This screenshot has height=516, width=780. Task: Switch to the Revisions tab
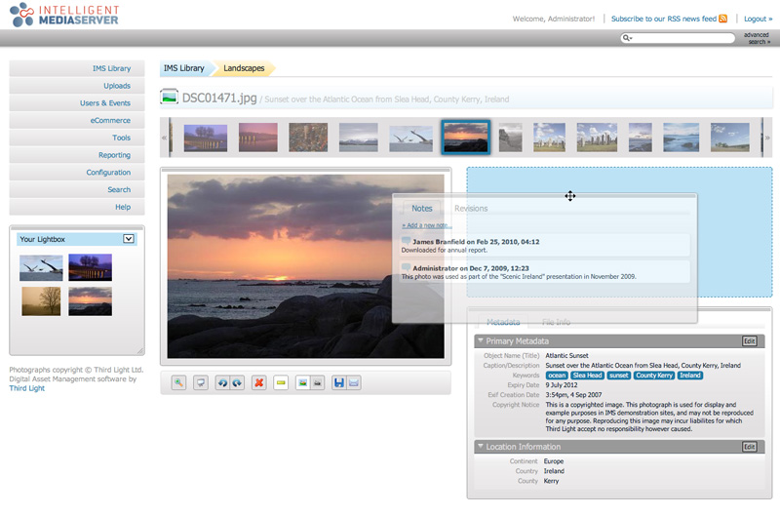coord(471,209)
